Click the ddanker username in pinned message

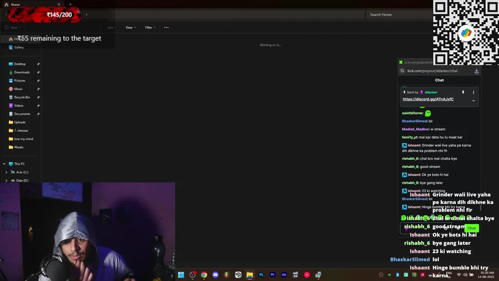point(431,92)
